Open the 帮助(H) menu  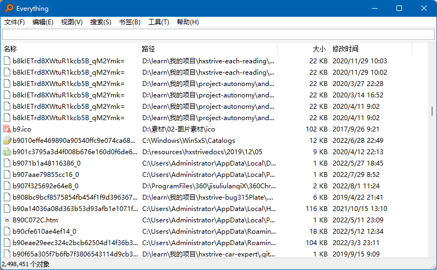pos(188,22)
